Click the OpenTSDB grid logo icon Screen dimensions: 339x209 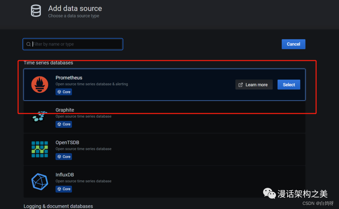(40, 149)
